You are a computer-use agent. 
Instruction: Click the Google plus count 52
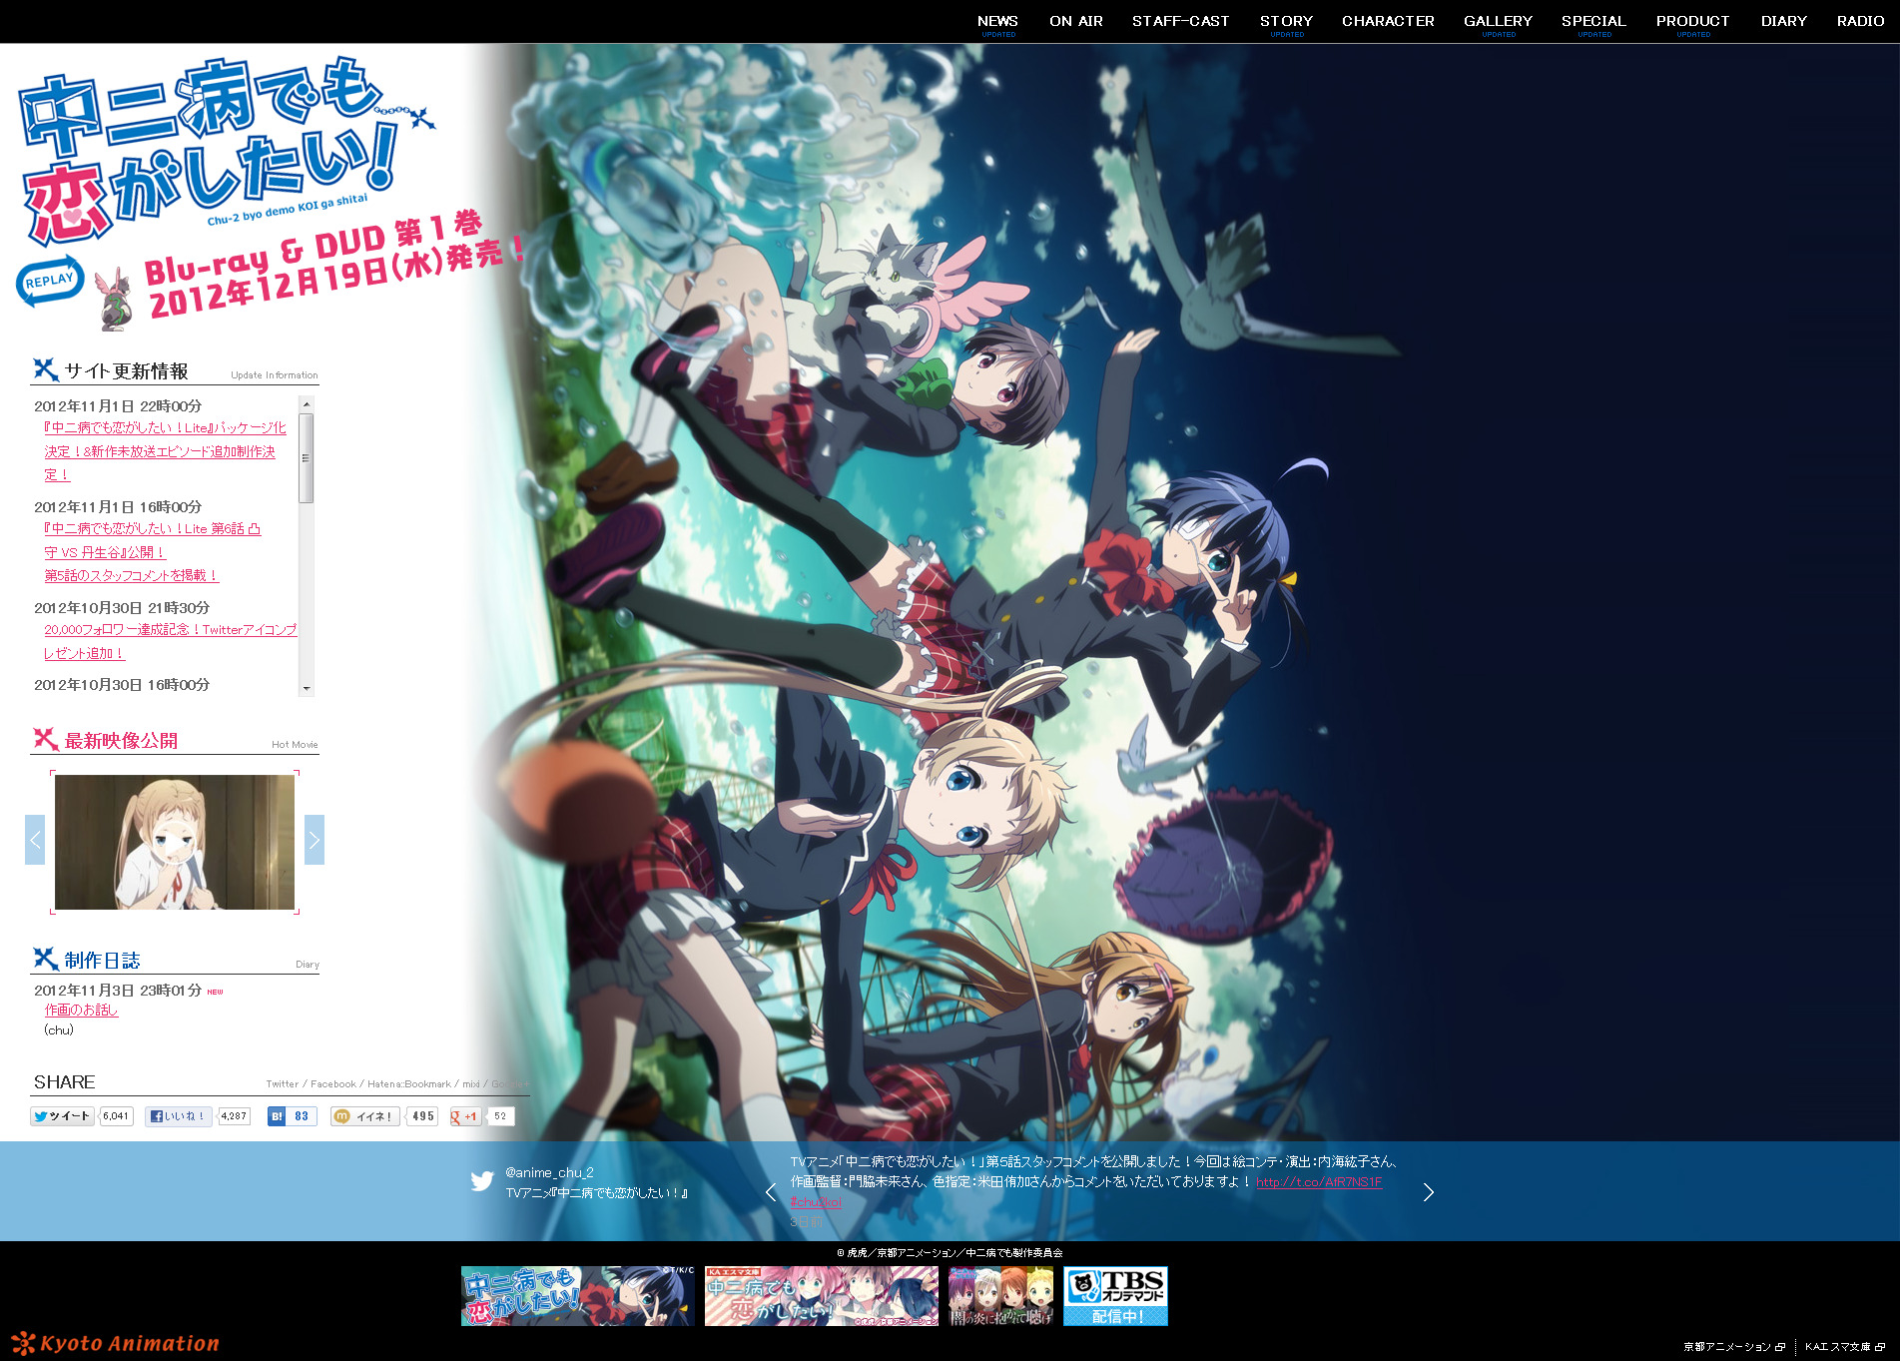point(500,1116)
